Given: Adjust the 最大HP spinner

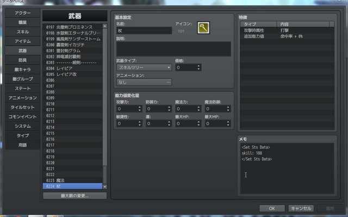Looking at the screenshot, I should click(198, 123).
